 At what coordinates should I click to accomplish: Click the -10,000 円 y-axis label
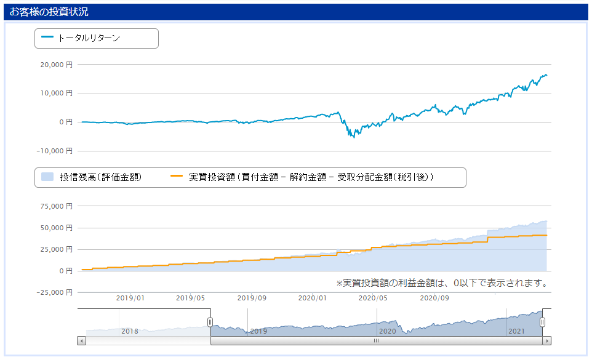point(54,151)
